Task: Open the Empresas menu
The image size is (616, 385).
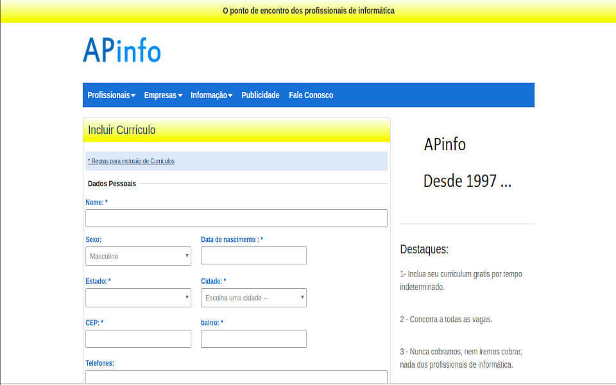Action: coord(164,95)
